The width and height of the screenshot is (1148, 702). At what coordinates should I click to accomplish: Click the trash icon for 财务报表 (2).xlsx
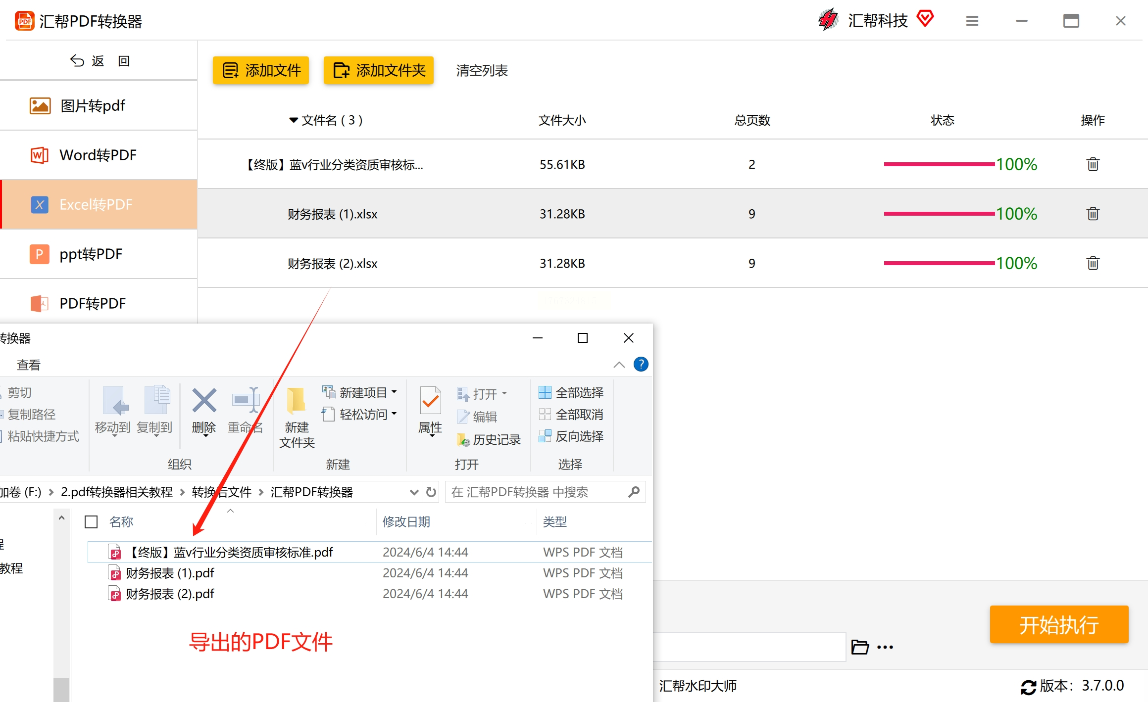pyautogui.click(x=1093, y=263)
